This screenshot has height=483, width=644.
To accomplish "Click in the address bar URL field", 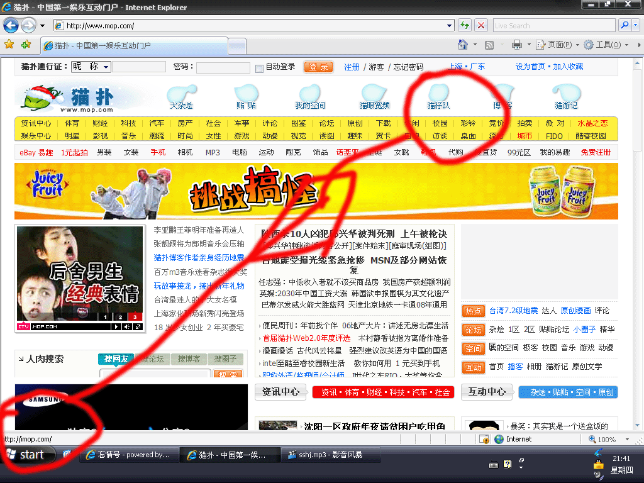I will click(x=254, y=25).
